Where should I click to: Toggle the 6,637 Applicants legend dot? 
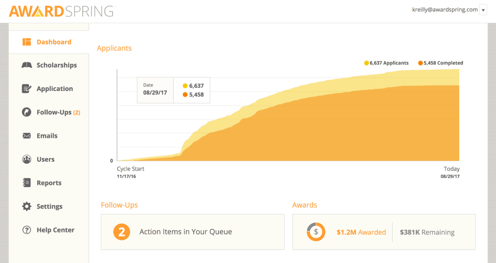[x=366, y=63]
